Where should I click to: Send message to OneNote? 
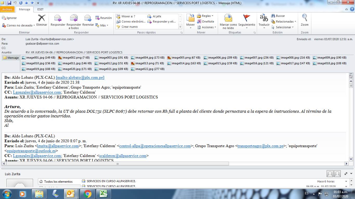pyautogui.click(x=206, y=22)
